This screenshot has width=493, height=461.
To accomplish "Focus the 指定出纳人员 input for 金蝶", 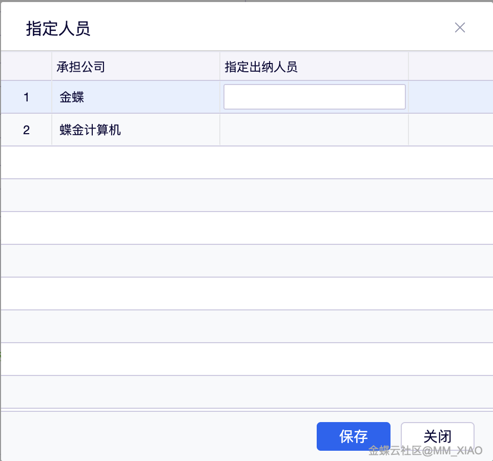I will coord(315,97).
